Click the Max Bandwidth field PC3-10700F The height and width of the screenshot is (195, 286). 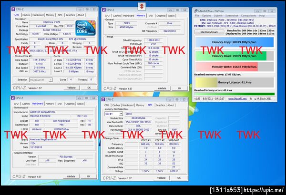[138, 122]
